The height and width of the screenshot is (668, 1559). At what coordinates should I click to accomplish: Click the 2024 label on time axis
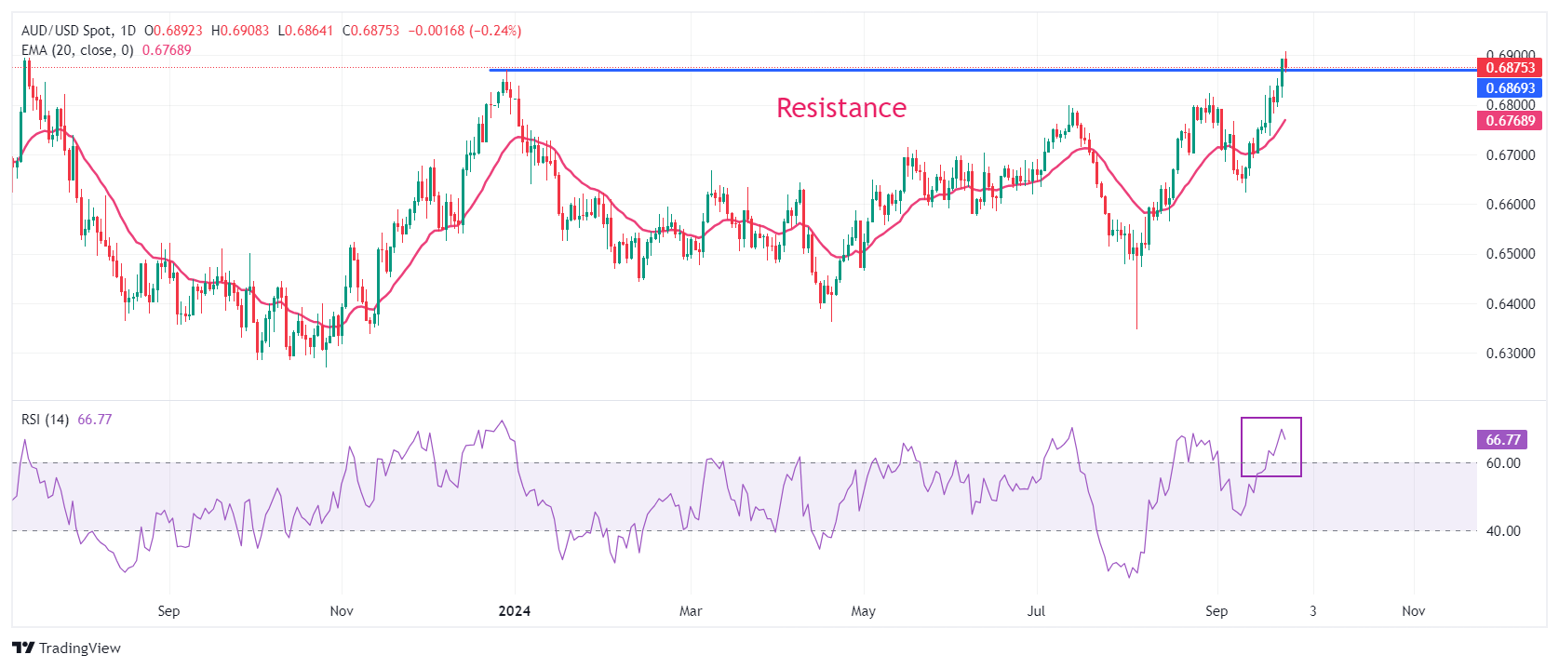[x=514, y=611]
